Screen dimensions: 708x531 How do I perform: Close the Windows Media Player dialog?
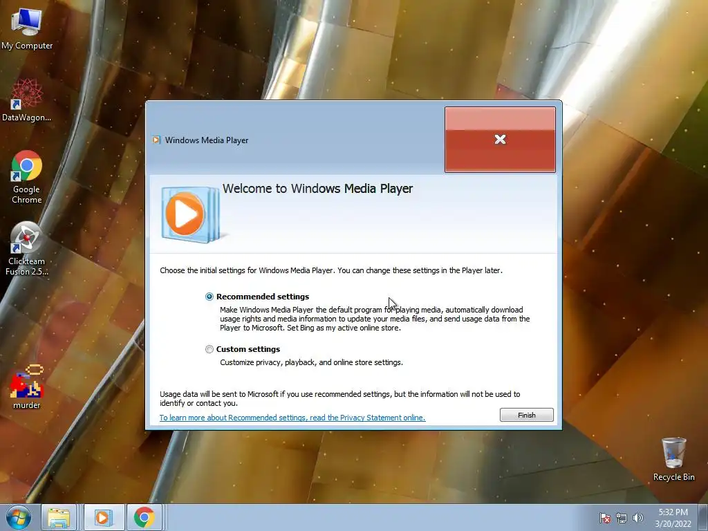click(501, 140)
